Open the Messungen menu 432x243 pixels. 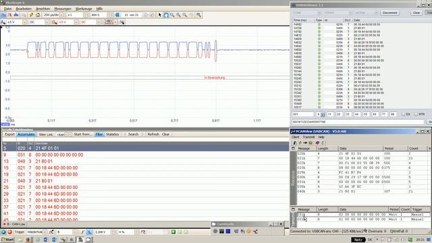coord(63,9)
